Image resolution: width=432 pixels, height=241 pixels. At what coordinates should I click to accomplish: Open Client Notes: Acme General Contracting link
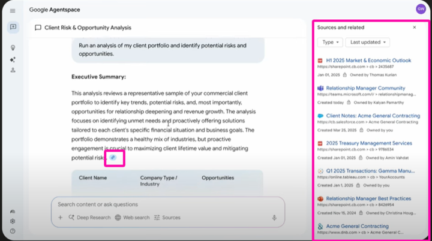pyautogui.click(x=373, y=116)
